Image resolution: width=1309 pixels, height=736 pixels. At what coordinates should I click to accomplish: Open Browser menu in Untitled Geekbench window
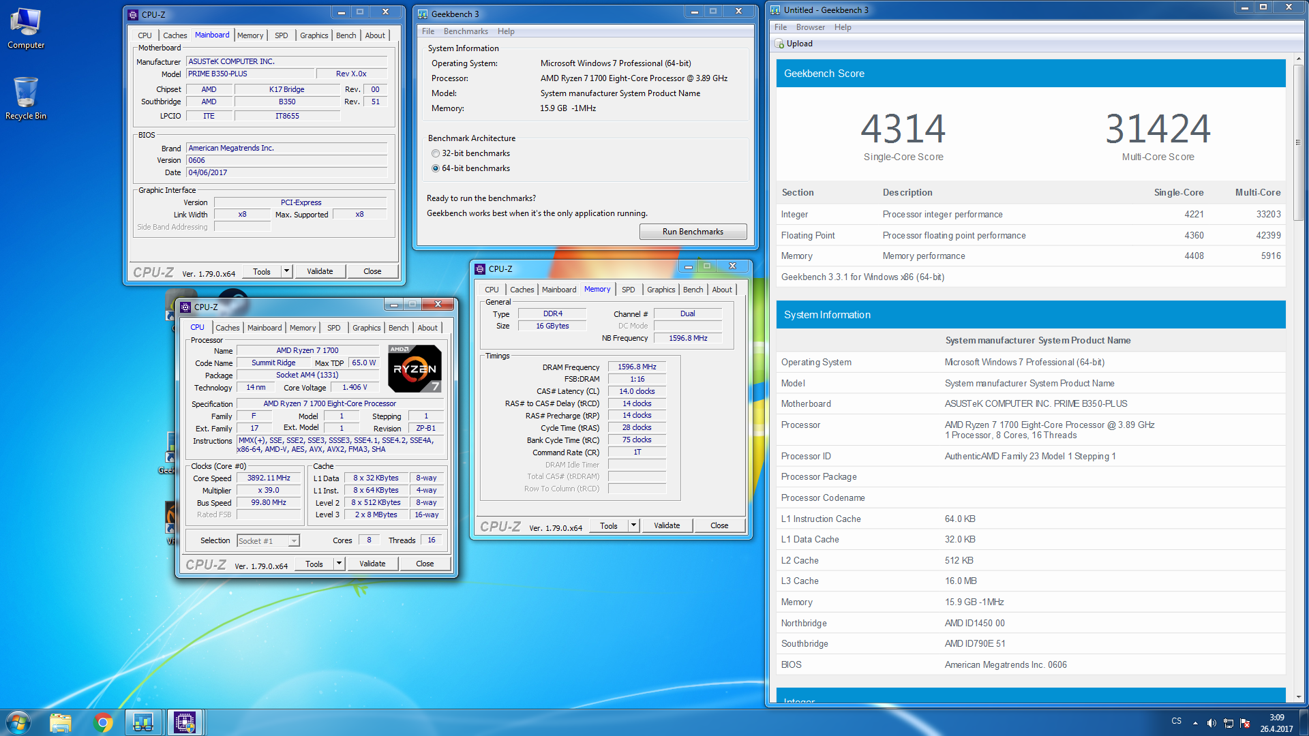(x=811, y=27)
